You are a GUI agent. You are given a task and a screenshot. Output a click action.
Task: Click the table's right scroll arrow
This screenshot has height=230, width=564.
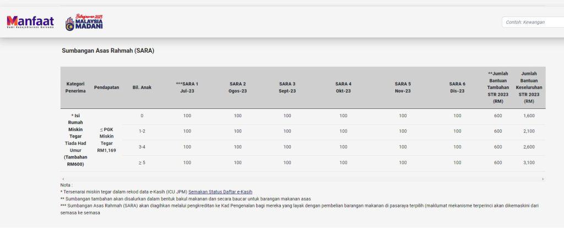(x=543, y=179)
